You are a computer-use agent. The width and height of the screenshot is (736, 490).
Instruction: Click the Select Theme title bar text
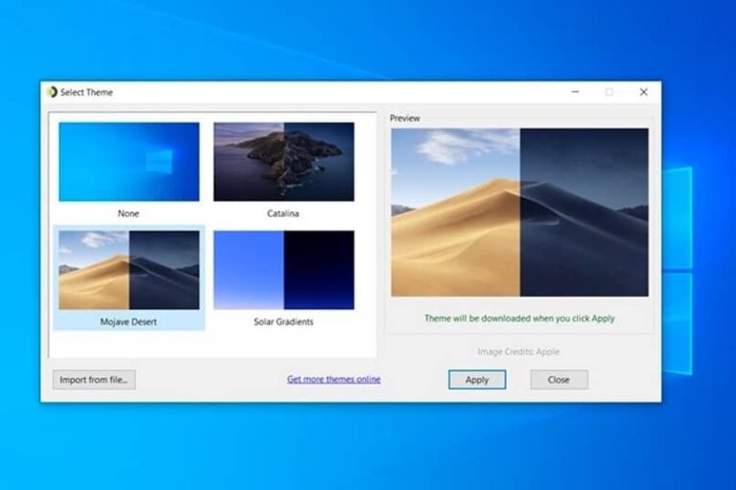click(87, 93)
